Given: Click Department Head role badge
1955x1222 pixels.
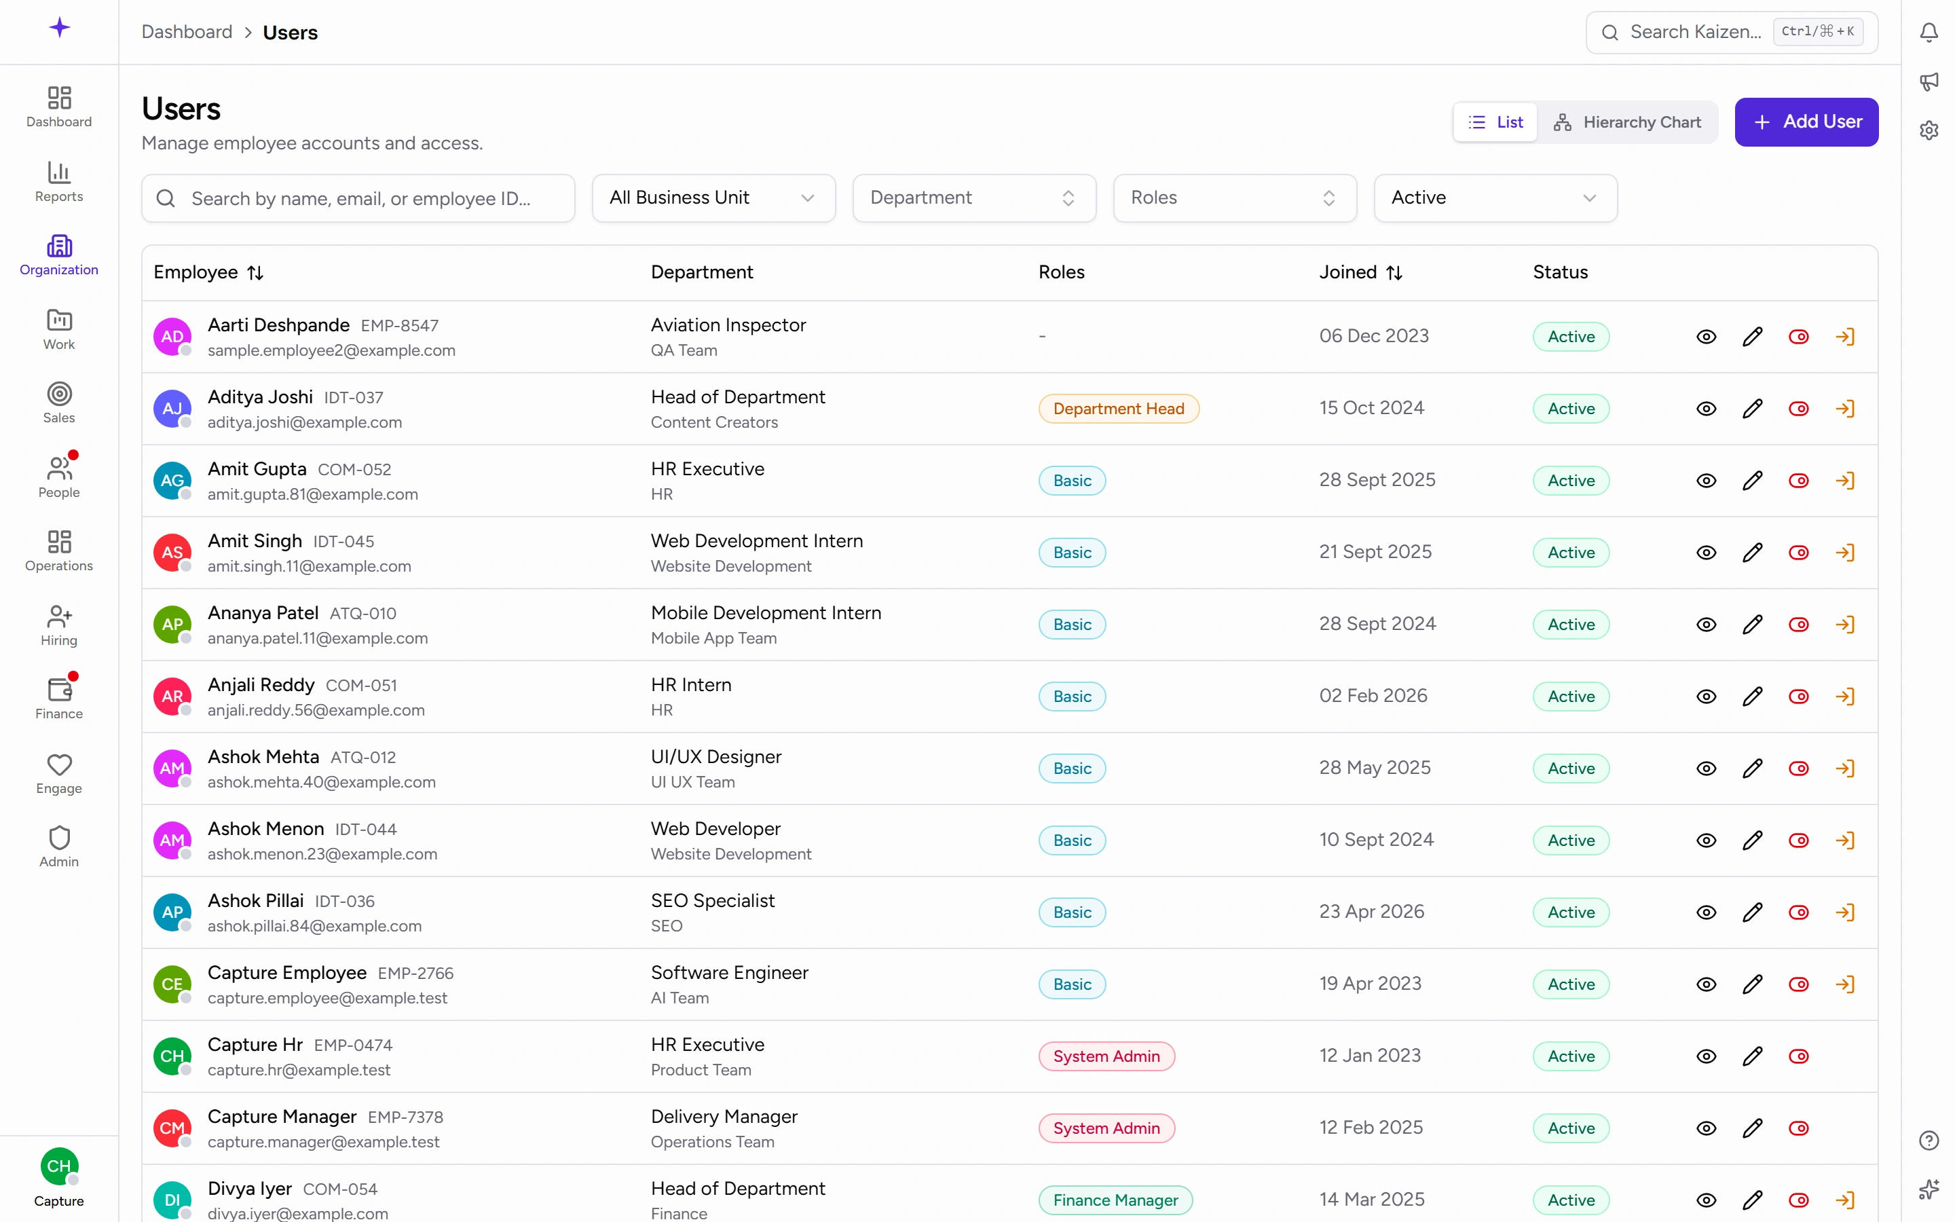Looking at the screenshot, I should (1118, 409).
